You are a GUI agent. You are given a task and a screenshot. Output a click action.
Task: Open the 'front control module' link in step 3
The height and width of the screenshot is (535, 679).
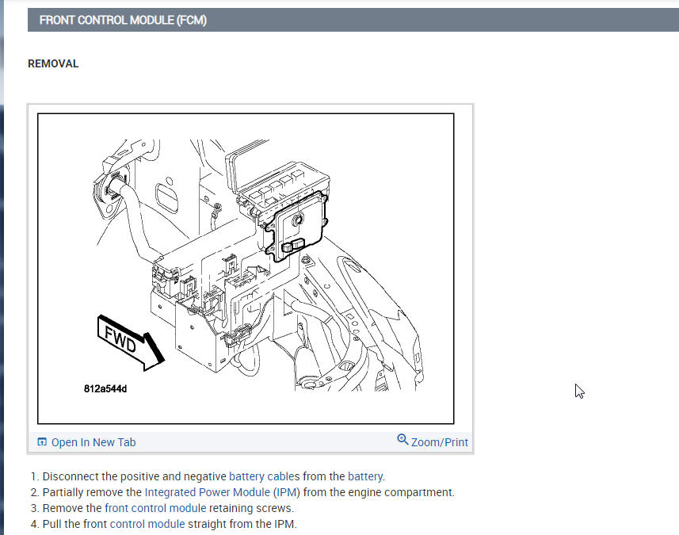pyautogui.click(x=155, y=508)
